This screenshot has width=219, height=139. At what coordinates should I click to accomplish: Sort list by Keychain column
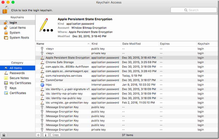[207, 44]
